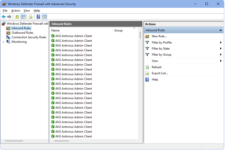Toggle Show/Hide Action Pane toolbar icon
Screen dimensions: 225x150
(44, 17)
